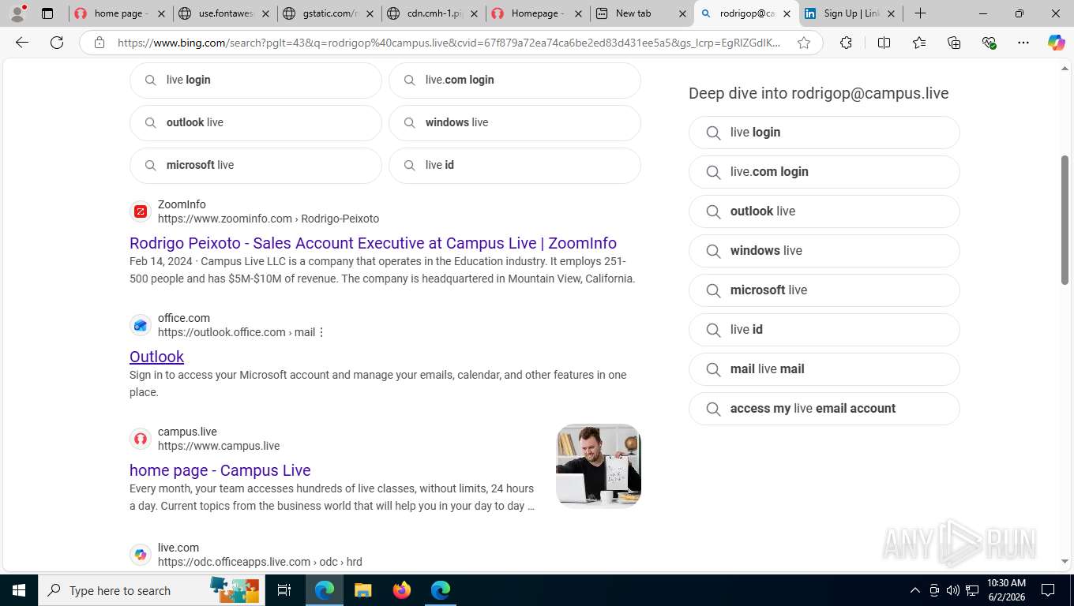This screenshot has width=1074, height=606.
Task: Launch Copilot from toolbar
Action: (1056, 43)
